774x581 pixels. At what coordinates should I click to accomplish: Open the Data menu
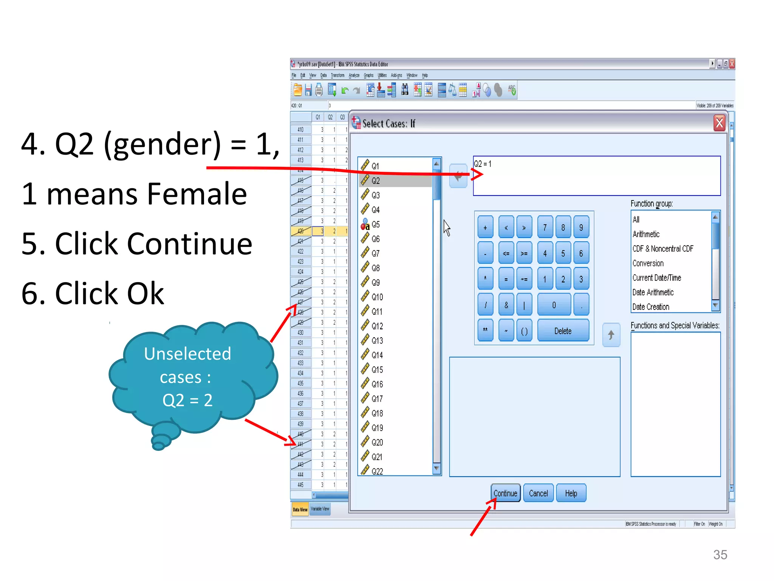point(324,75)
